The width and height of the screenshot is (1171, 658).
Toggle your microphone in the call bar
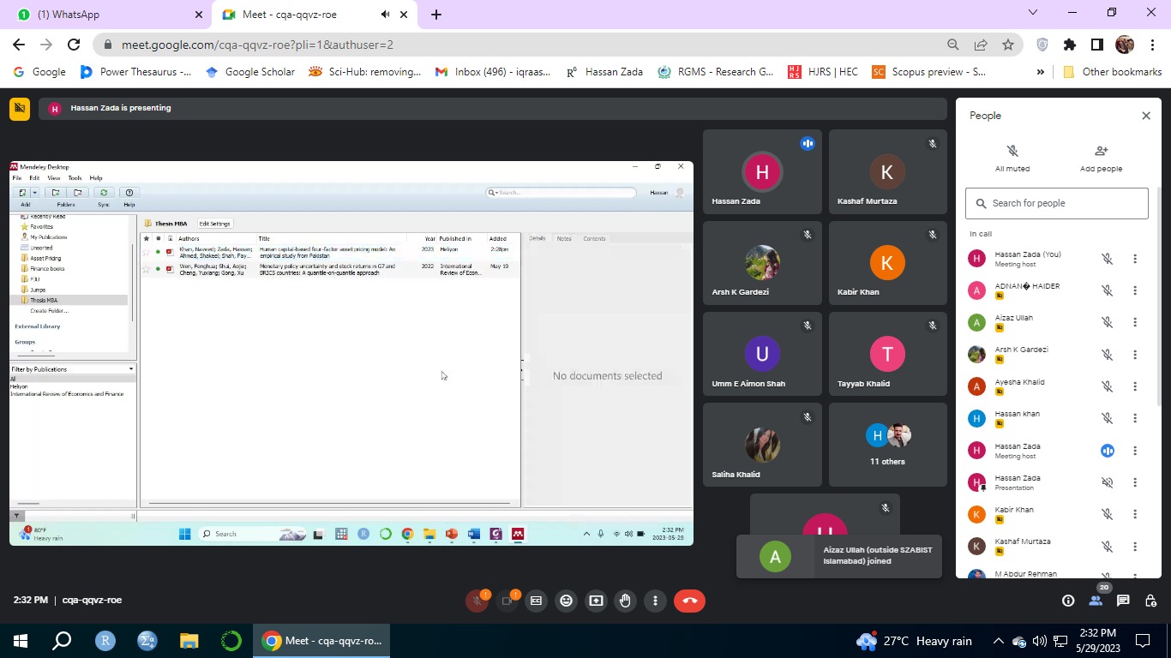(x=477, y=601)
